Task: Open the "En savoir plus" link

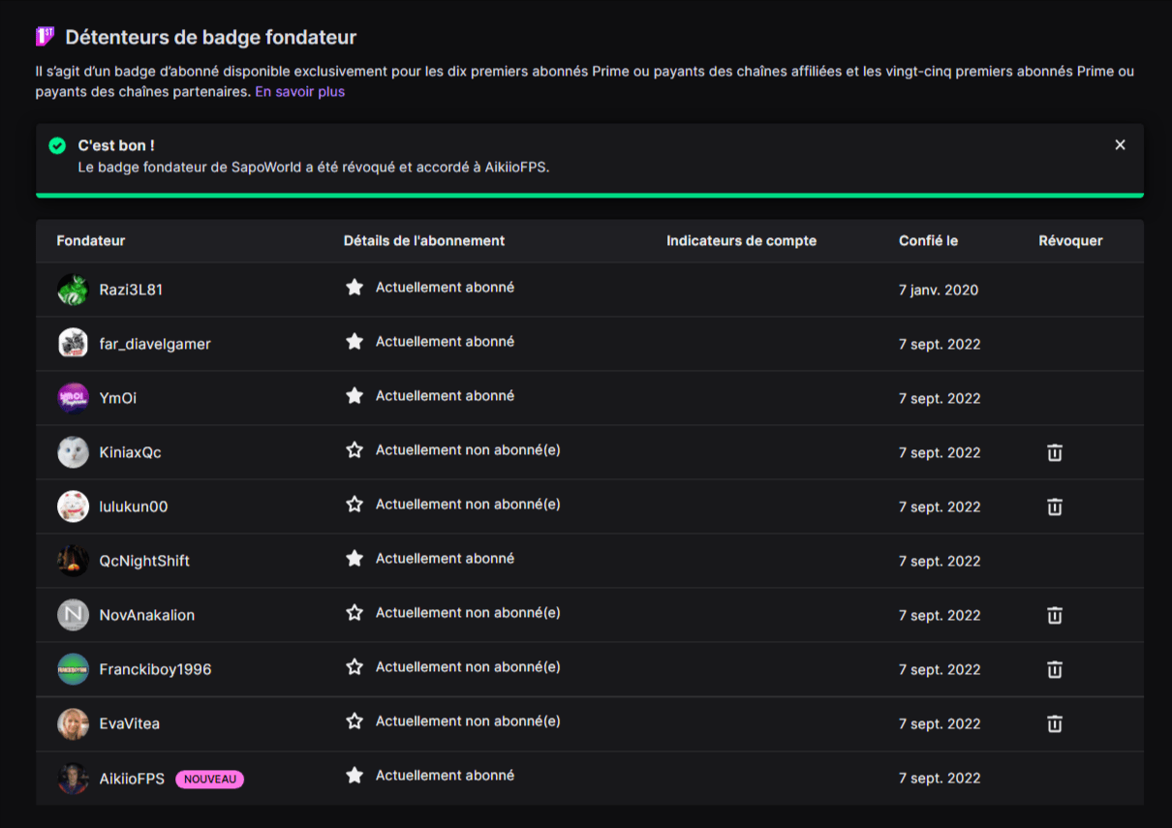Action: point(299,92)
